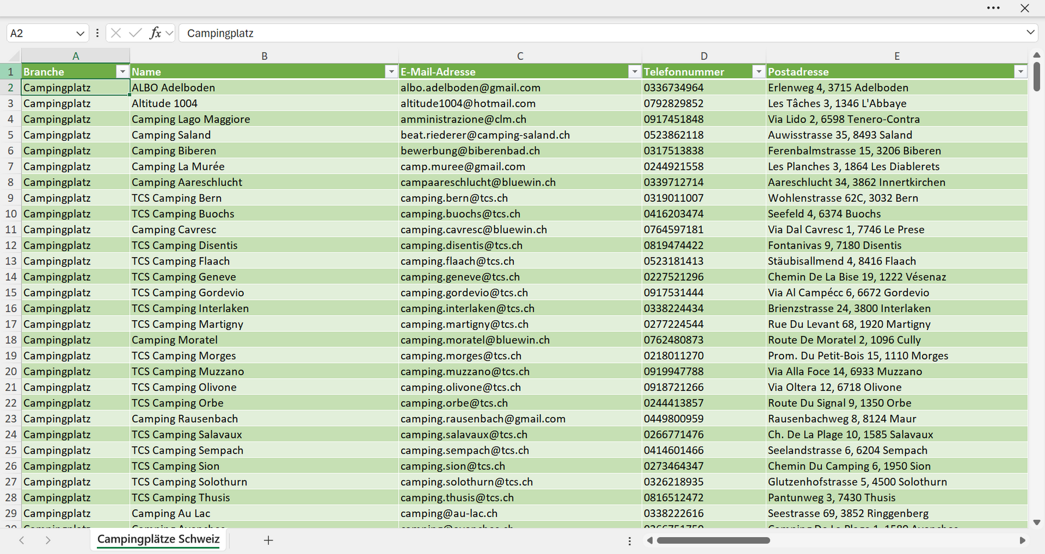This screenshot has height=554, width=1045.
Task: Select cell camping.sempach@tcs.ch
Action: 520,450
